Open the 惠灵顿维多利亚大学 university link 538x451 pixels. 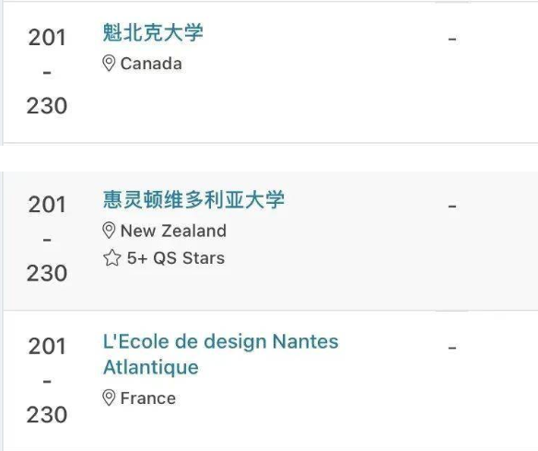pos(193,200)
